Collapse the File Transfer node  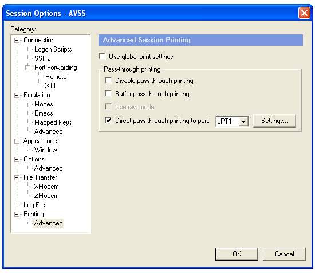tap(17, 177)
